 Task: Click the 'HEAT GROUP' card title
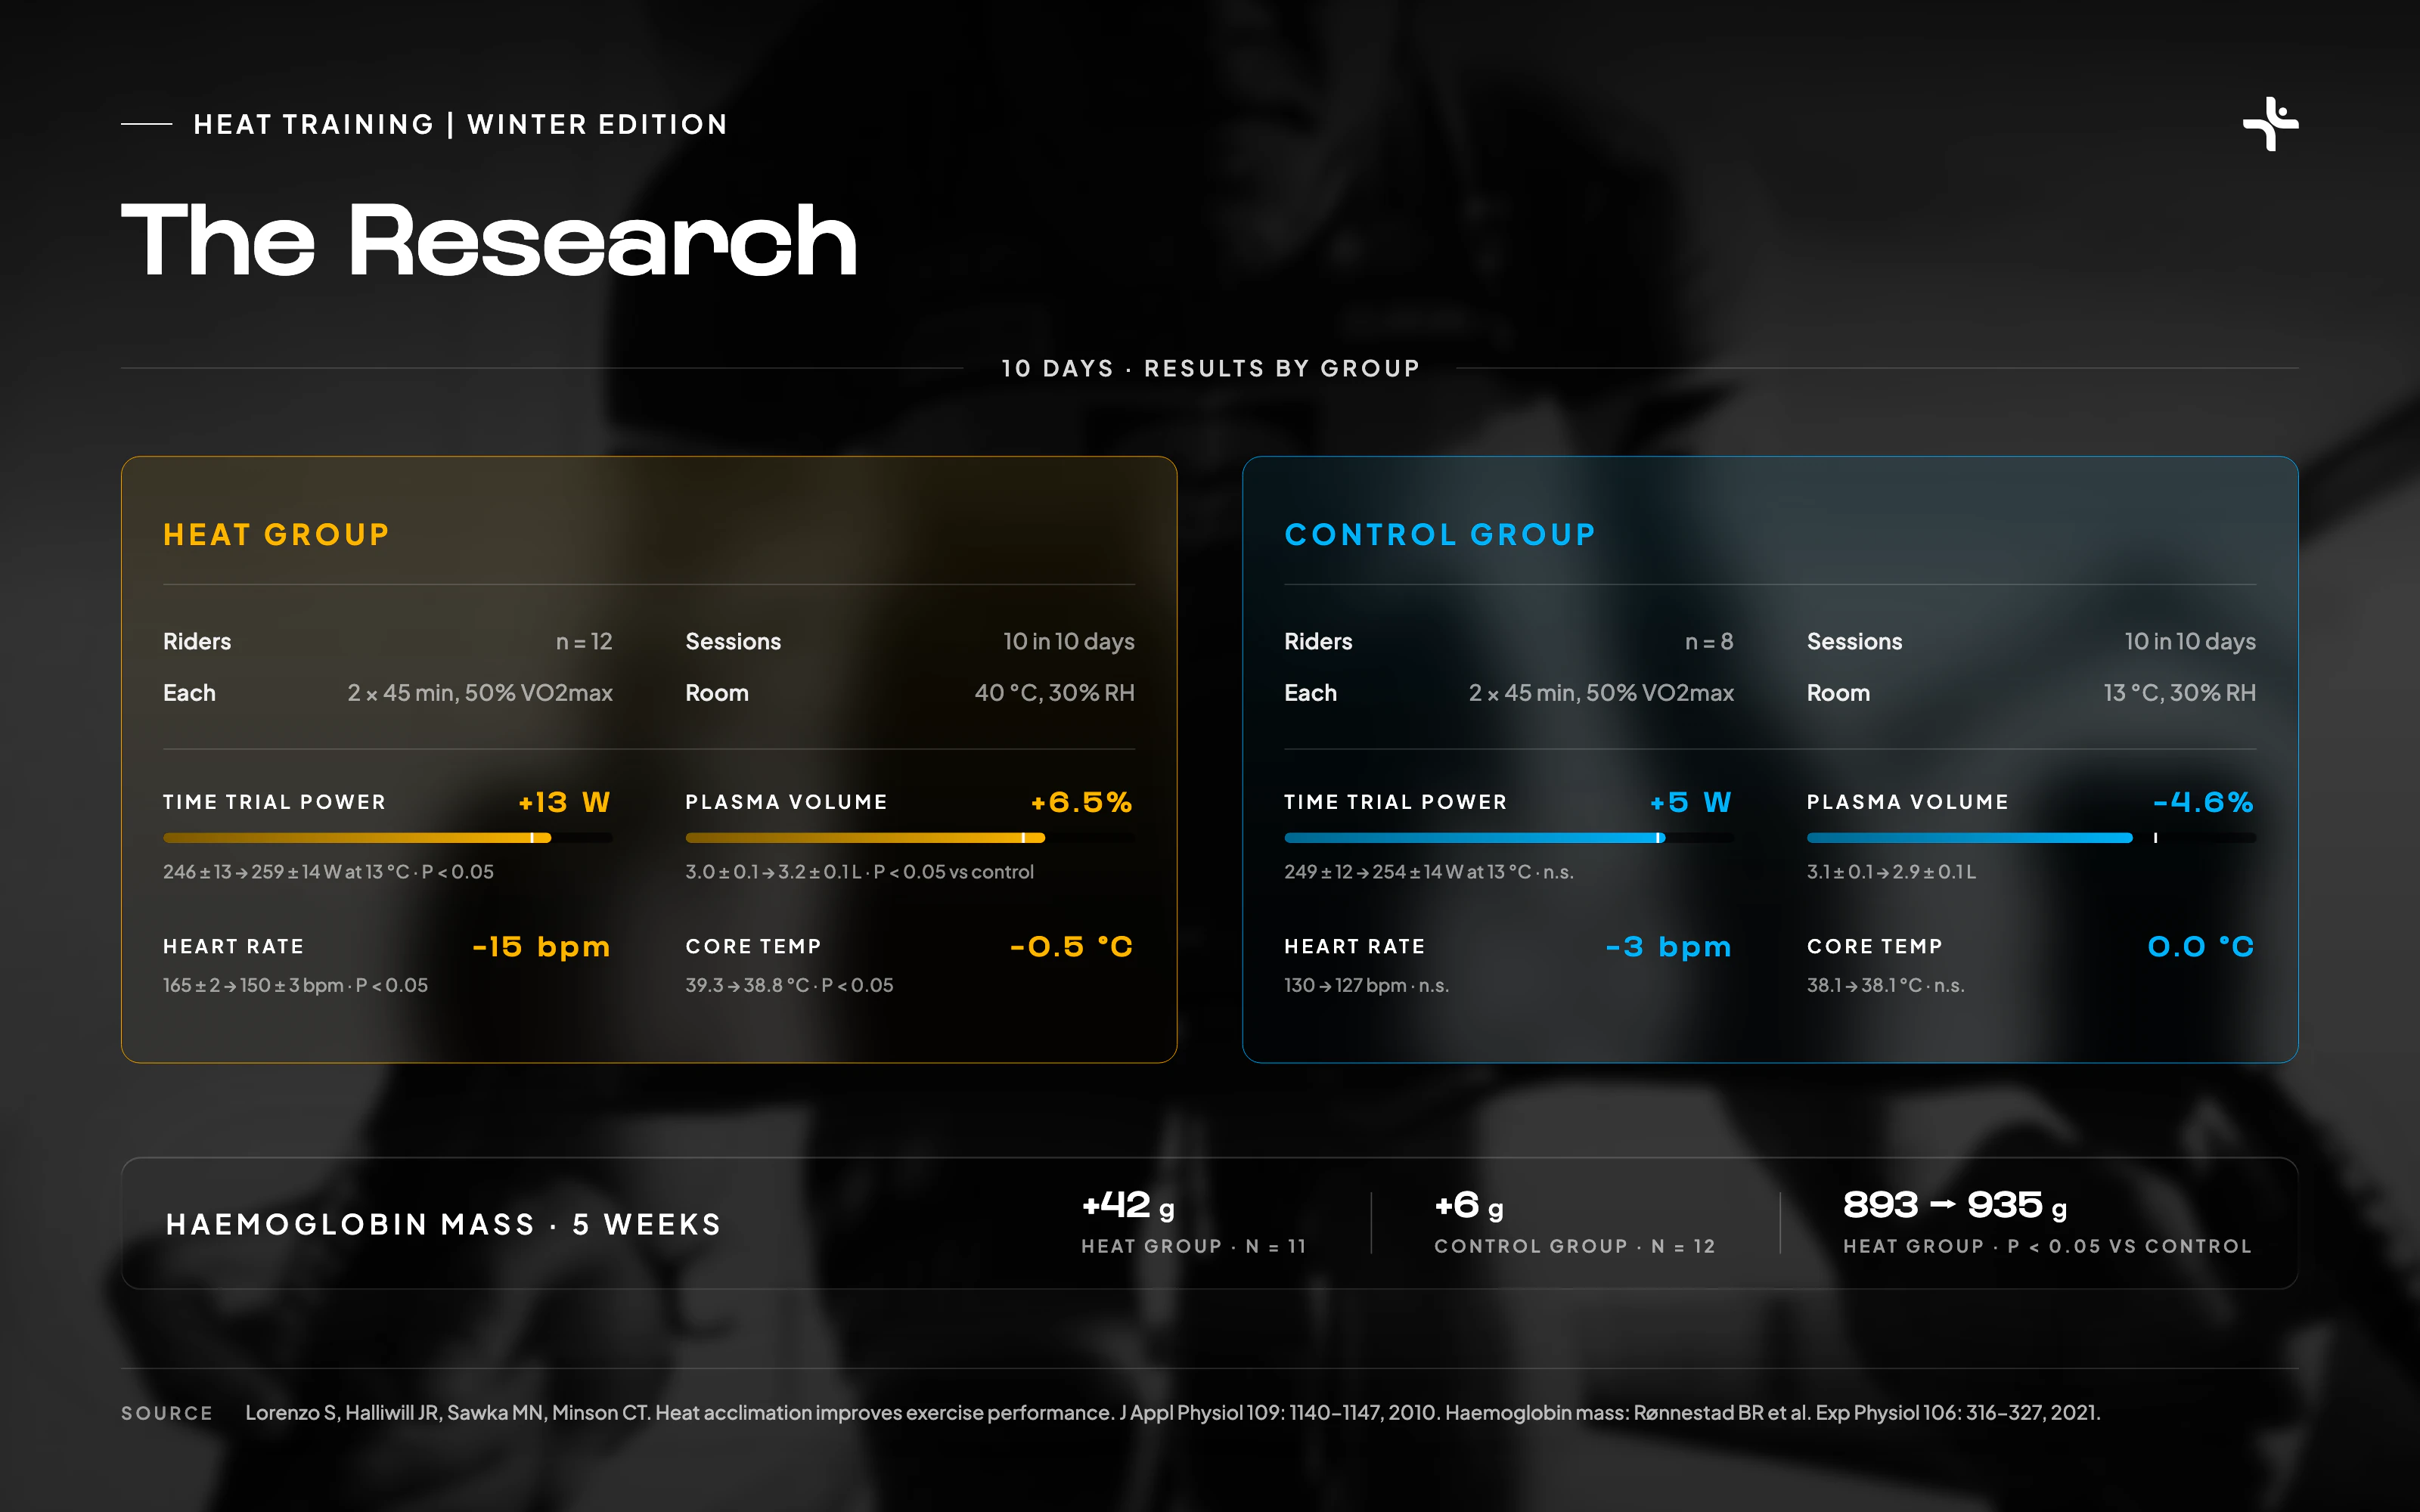click(276, 535)
